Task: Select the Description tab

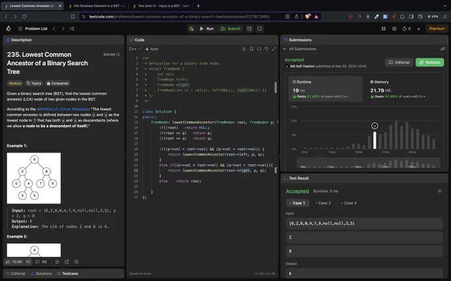Action: (x=19, y=40)
